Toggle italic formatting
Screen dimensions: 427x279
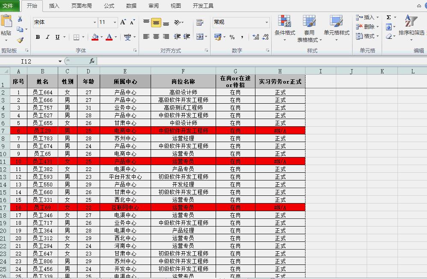(47, 38)
